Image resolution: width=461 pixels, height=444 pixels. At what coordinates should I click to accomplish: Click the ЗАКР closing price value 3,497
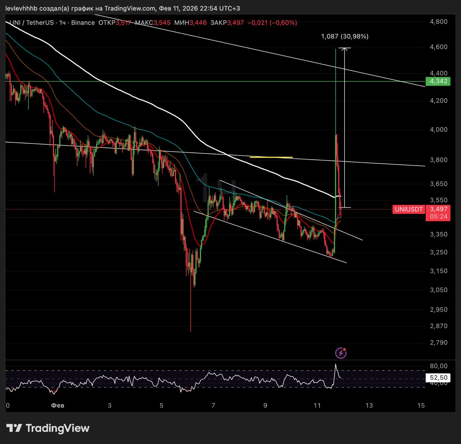click(x=236, y=23)
